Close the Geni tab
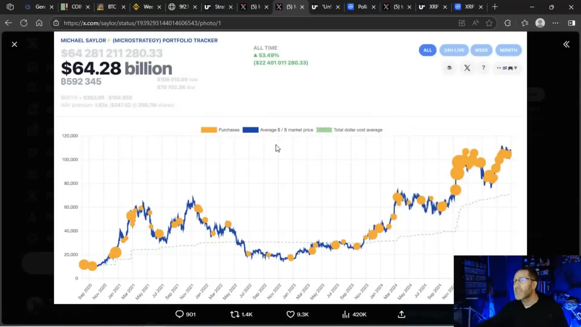 pos(52,7)
